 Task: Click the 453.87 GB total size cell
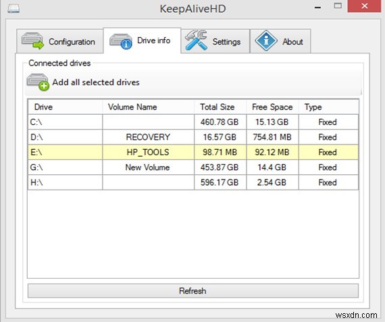tap(220, 167)
